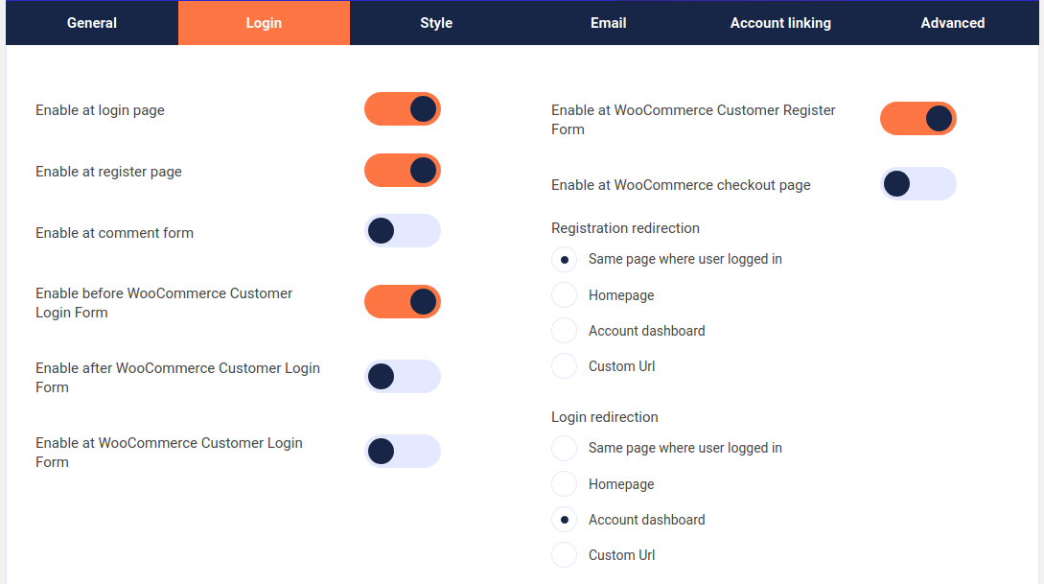Select the Login tab
This screenshot has height=584, width=1044.
[264, 22]
